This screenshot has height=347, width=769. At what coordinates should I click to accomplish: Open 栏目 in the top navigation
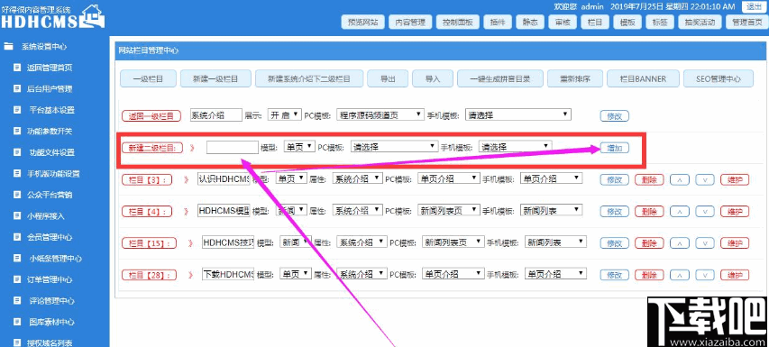(595, 22)
